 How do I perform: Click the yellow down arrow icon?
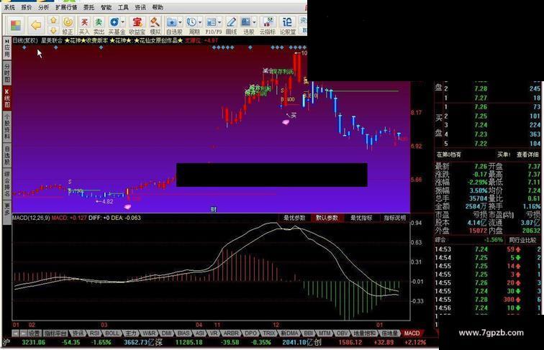tap(53, 29)
